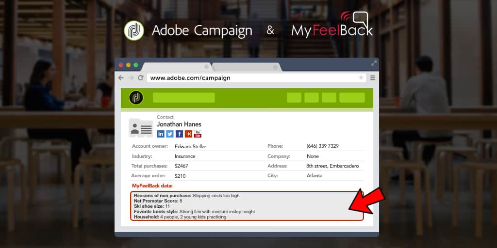This screenshot has height=248, width=497.
Task: Click the red close window dot
Action: coord(121,65)
